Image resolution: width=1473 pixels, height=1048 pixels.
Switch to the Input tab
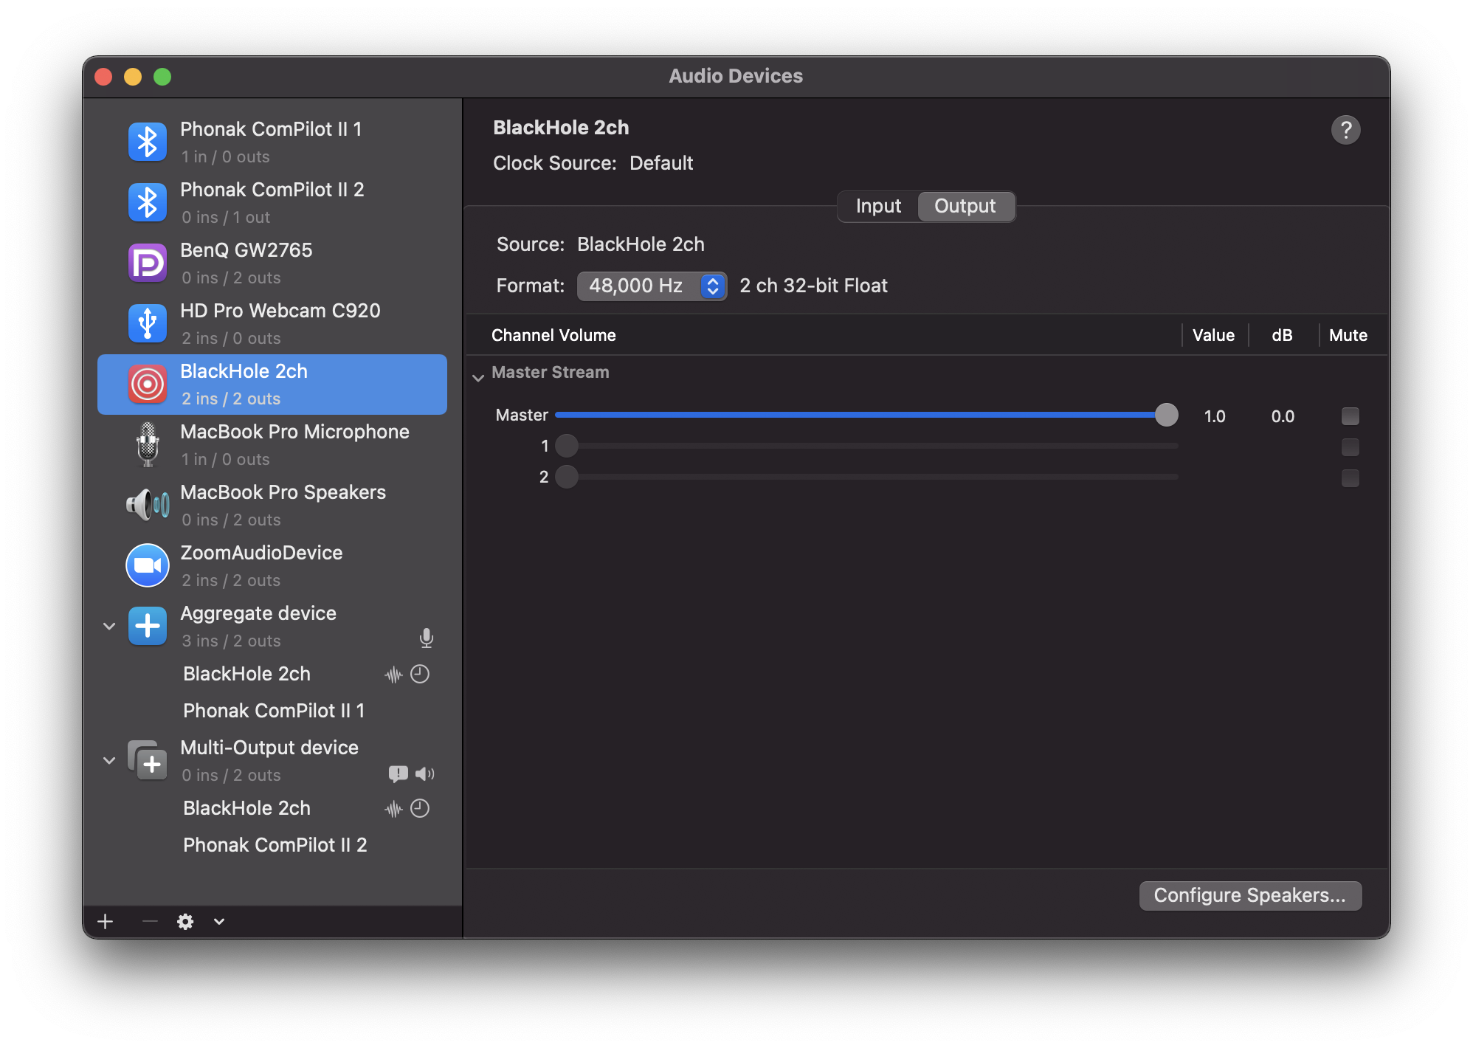(878, 207)
